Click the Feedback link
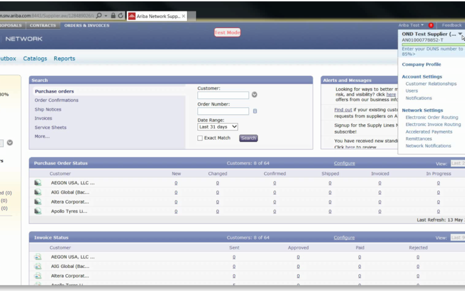 click(452, 25)
